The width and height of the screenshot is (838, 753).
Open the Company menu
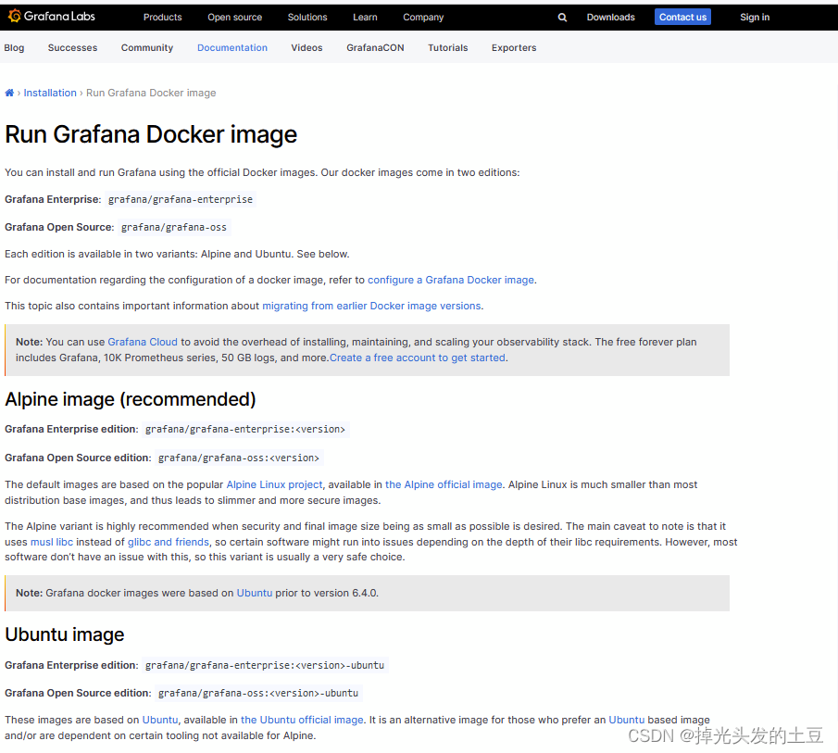(423, 17)
